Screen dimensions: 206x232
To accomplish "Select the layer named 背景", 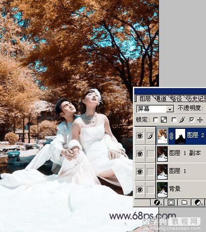I will coord(175,188).
